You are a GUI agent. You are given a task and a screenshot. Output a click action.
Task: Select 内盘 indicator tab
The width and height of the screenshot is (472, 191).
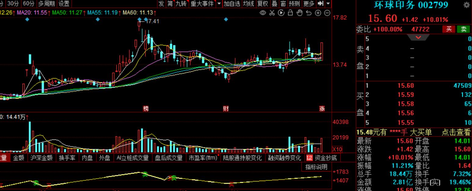[x=88, y=158]
